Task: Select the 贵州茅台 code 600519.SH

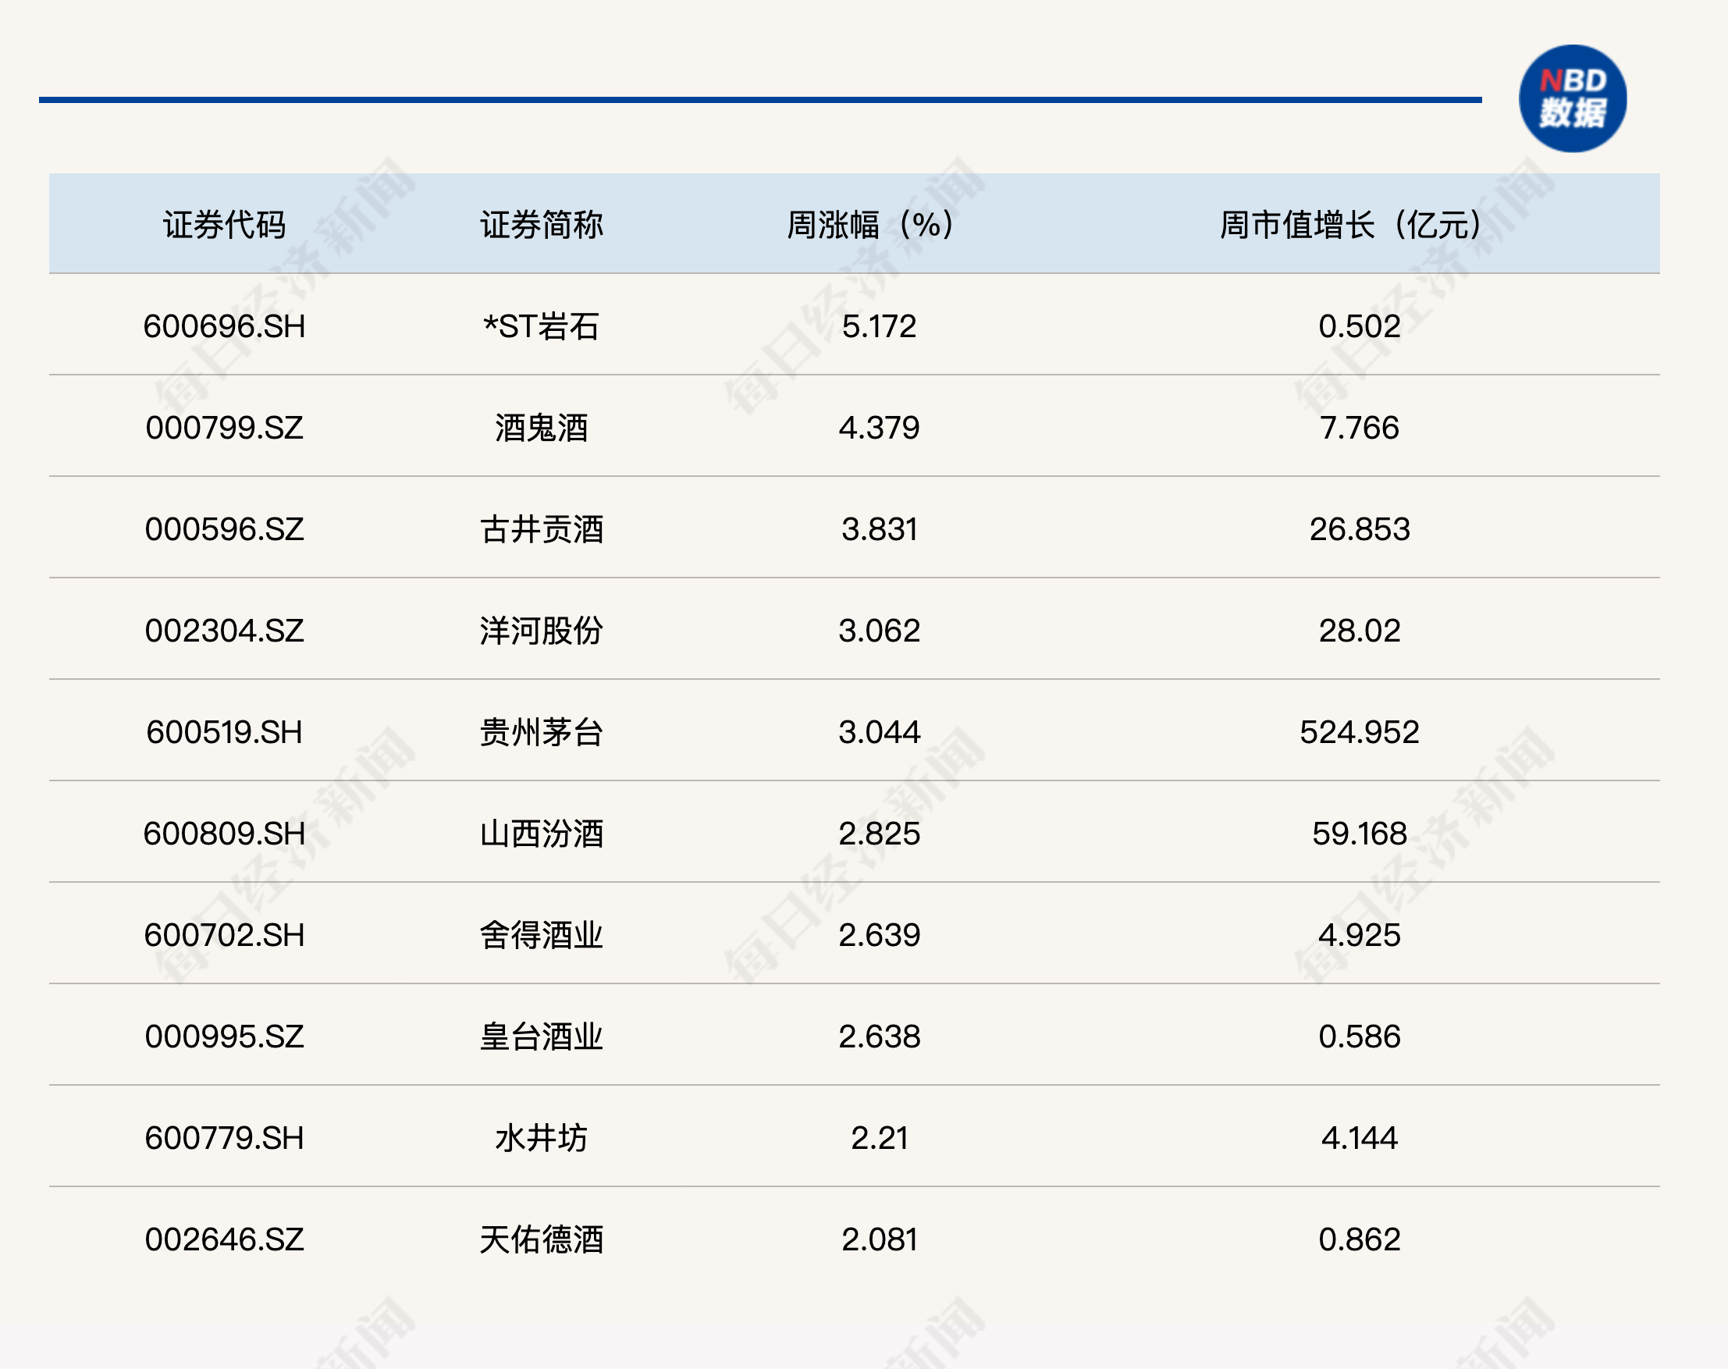Action: tap(226, 733)
